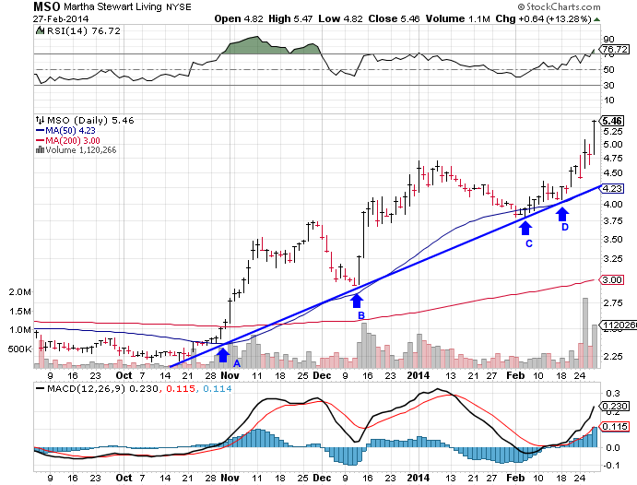Click the 5.00 price axis label
The height and width of the screenshot is (485, 637).
click(x=613, y=145)
